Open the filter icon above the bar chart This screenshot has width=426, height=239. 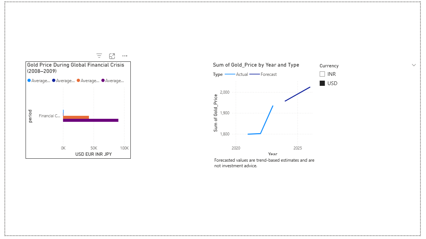(x=99, y=56)
